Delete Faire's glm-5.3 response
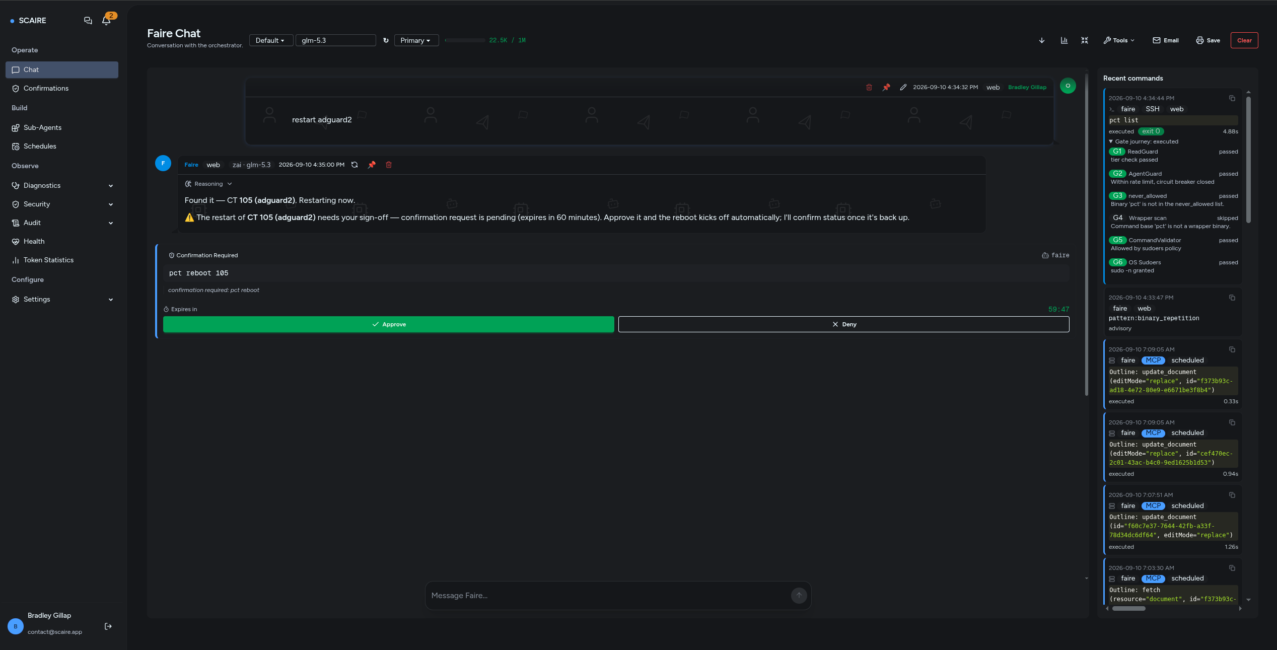Screen dimensions: 1277x650 [389, 165]
